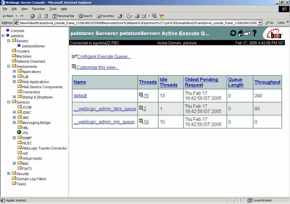The width and height of the screenshot is (290, 204).
Task: Open Customize this view link
Action: pyautogui.click(x=97, y=67)
